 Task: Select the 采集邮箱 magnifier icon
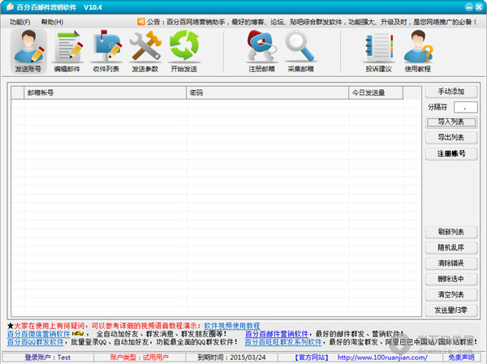[300, 52]
